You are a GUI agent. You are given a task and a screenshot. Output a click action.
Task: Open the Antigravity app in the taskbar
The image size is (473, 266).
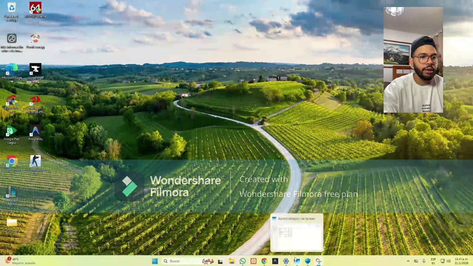[275, 261]
